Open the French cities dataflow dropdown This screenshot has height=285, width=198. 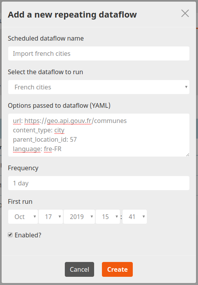[x=99, y=87]
